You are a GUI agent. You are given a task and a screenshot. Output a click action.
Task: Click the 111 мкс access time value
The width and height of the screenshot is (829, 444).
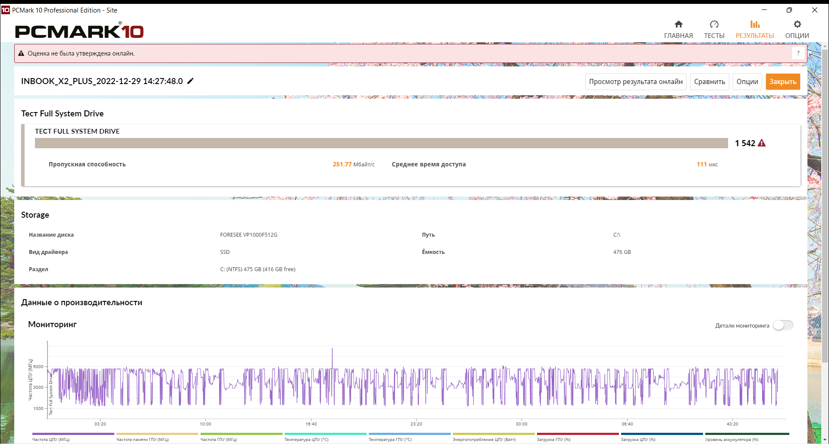tap(707, 164)
